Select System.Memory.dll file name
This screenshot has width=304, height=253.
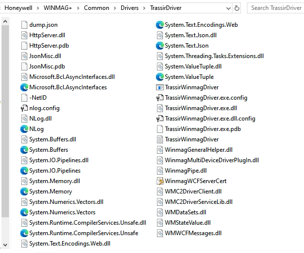click(x=55, y=181)
